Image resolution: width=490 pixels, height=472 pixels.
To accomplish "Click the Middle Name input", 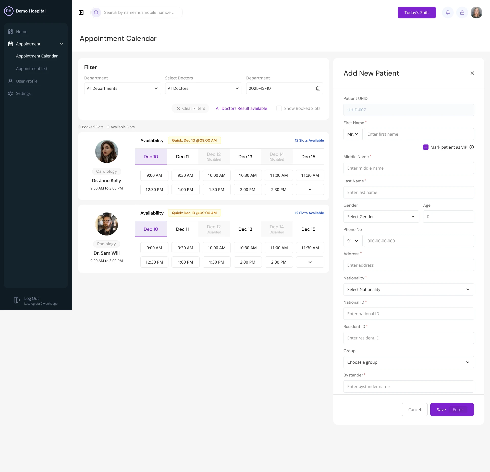I will pyautogui.click(x=409, y=168).
